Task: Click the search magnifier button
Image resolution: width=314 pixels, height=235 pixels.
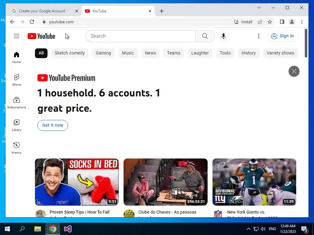Action: [205, 36]
